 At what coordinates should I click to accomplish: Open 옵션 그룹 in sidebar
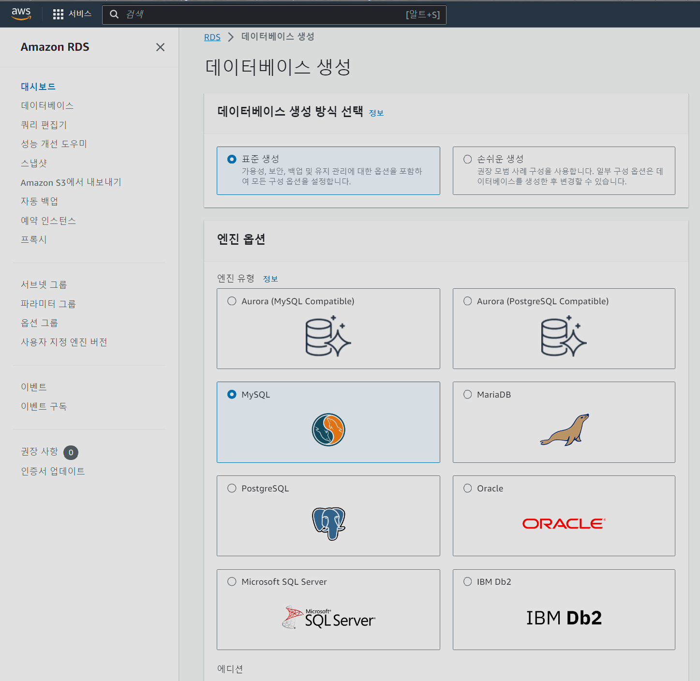coord(39,323)
